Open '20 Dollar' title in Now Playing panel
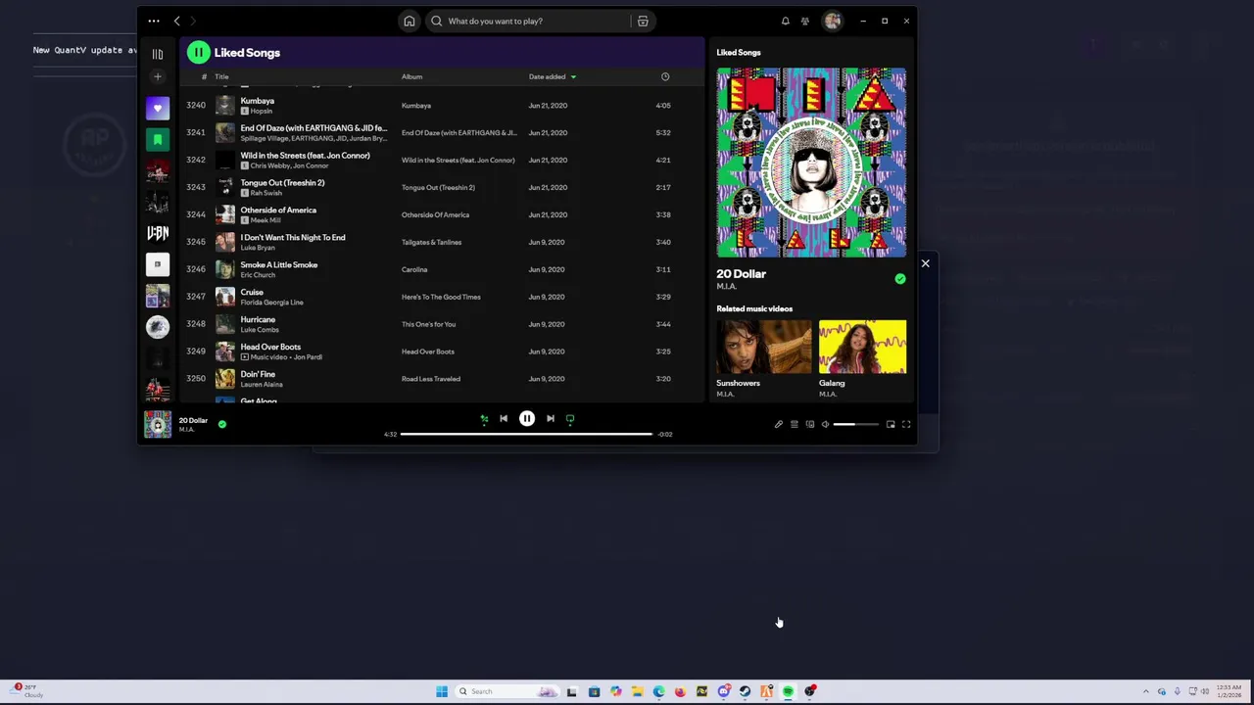The image size is (1254, 705). [x=742, y=274]
